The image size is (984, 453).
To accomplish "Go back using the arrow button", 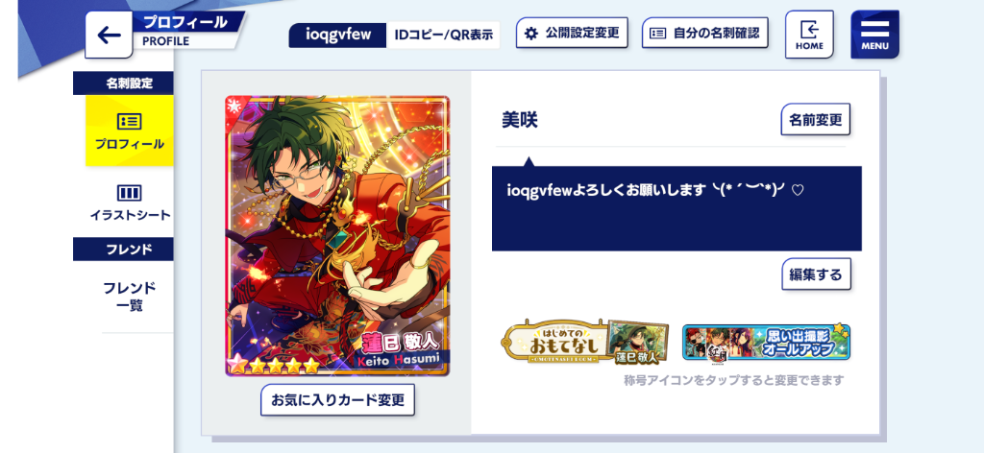I will click(109, 36).
